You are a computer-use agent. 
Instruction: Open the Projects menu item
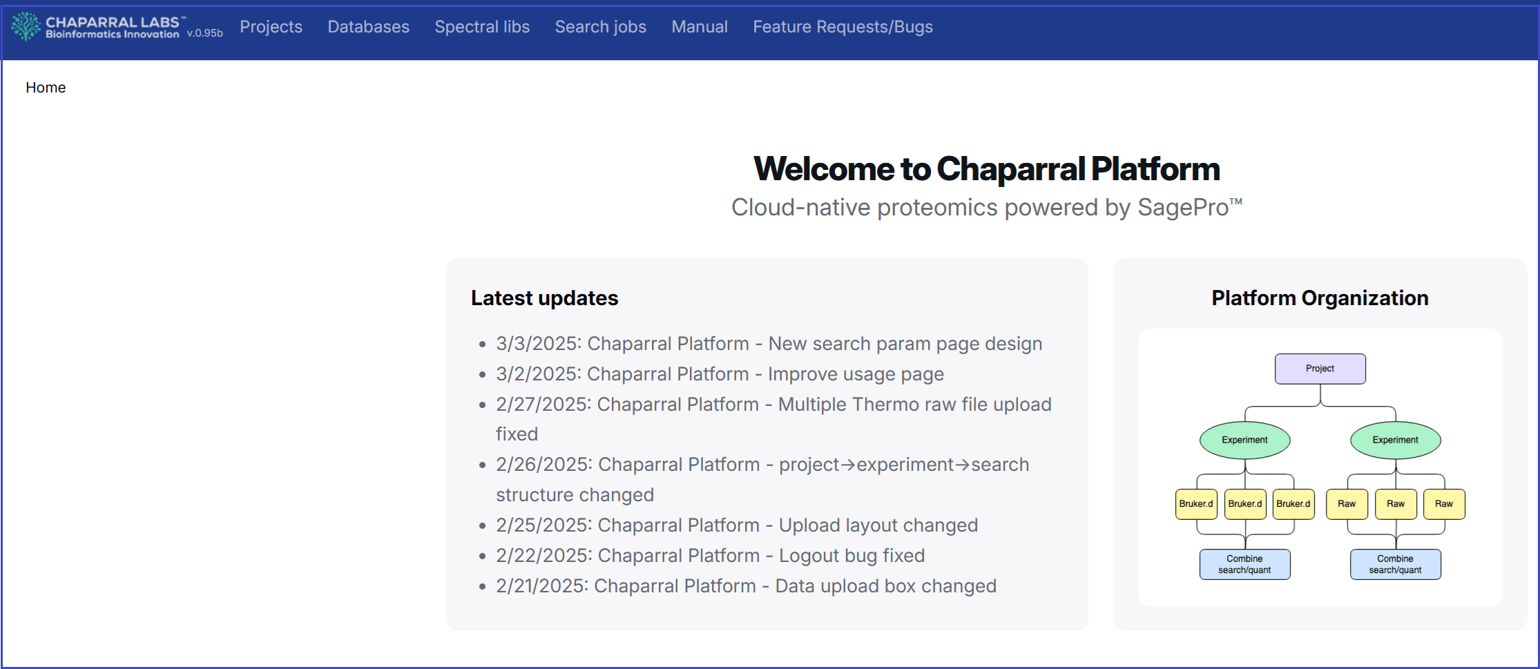click(x=271, y=27)
